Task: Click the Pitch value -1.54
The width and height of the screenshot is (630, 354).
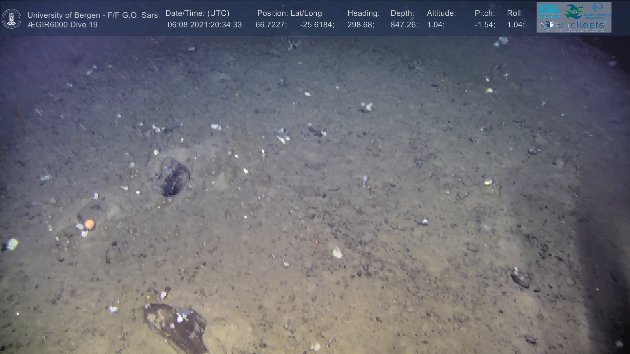Action: [x=485, y=25]
